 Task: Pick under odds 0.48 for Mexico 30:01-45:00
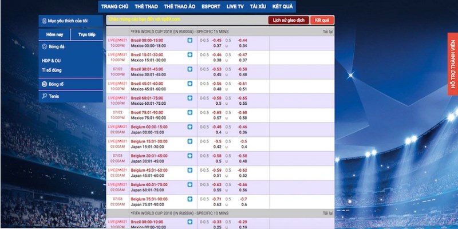click(x=243, y=74)
